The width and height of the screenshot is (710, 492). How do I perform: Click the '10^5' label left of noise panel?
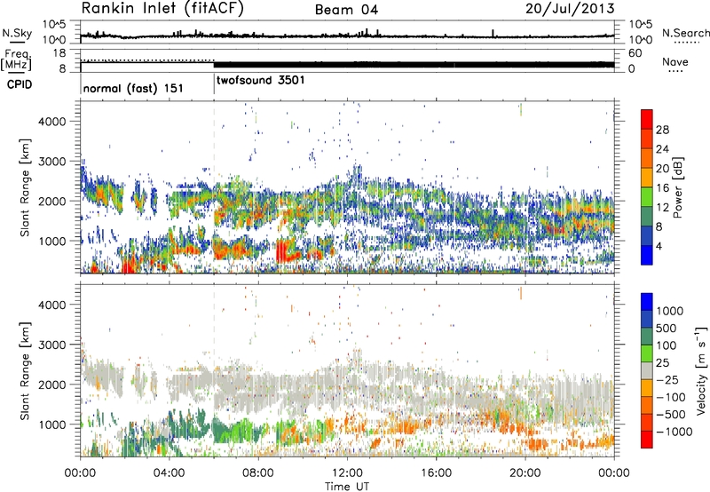54,24
